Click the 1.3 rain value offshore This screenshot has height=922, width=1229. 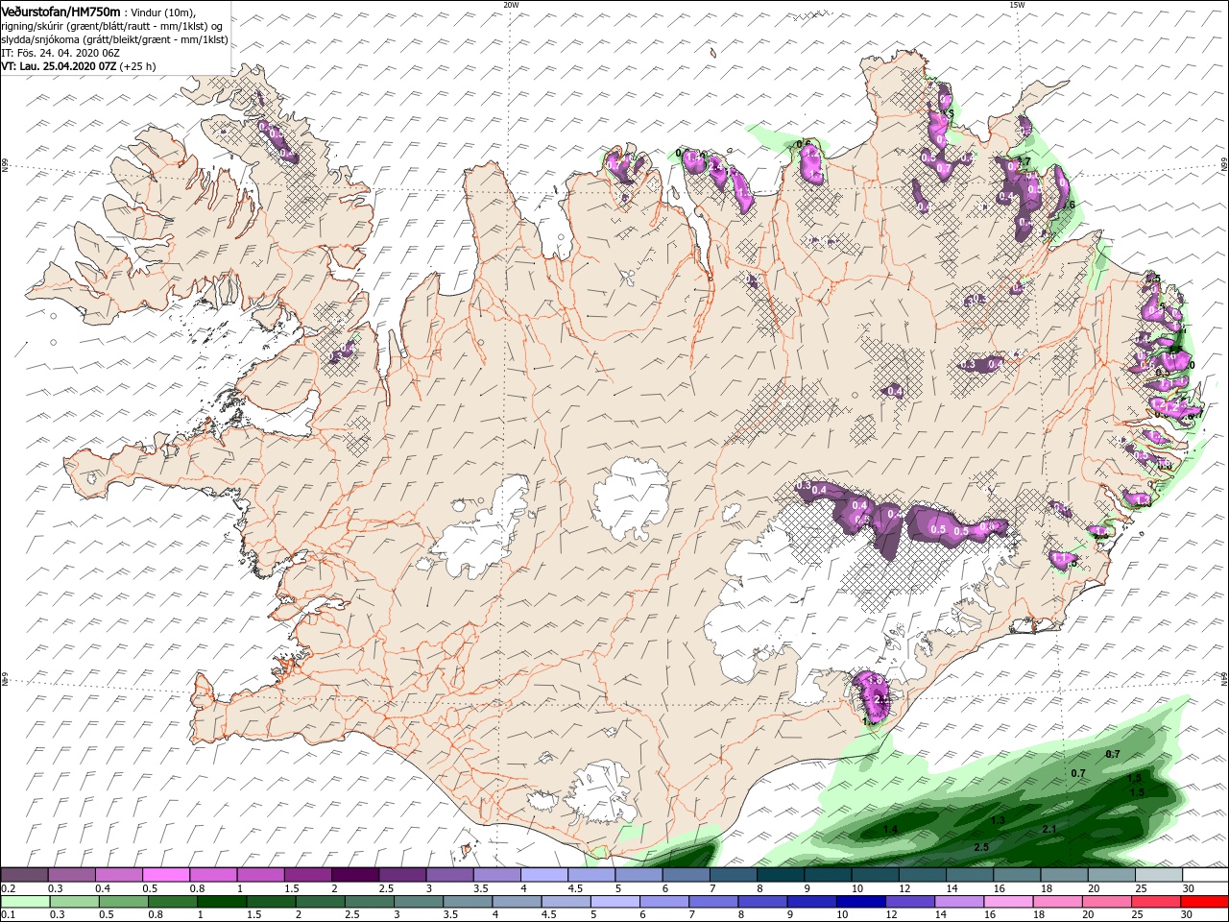[x=998, y=820]
